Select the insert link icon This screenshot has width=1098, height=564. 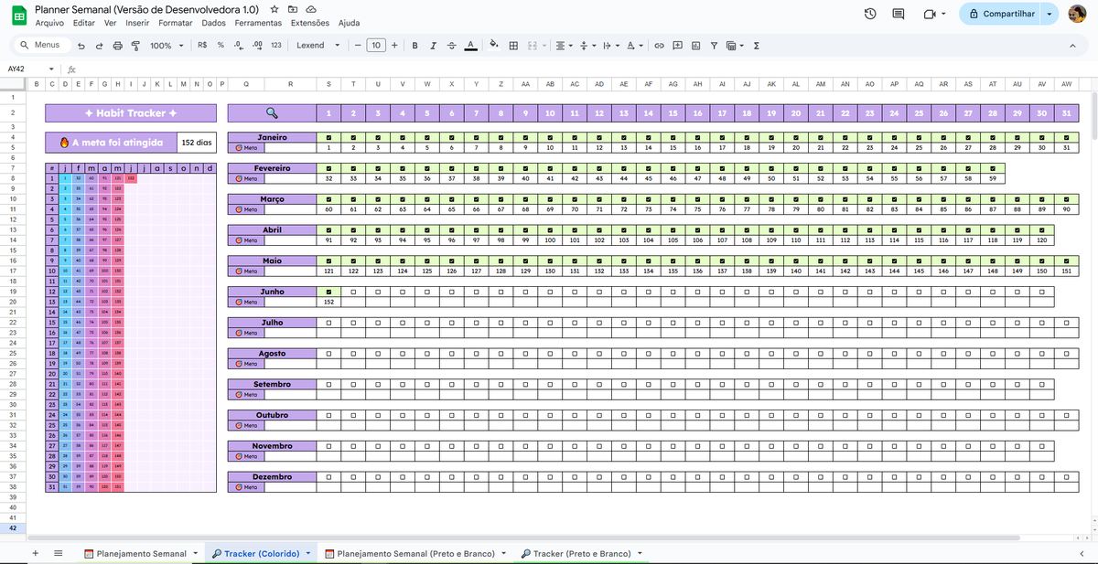point(659,45)
